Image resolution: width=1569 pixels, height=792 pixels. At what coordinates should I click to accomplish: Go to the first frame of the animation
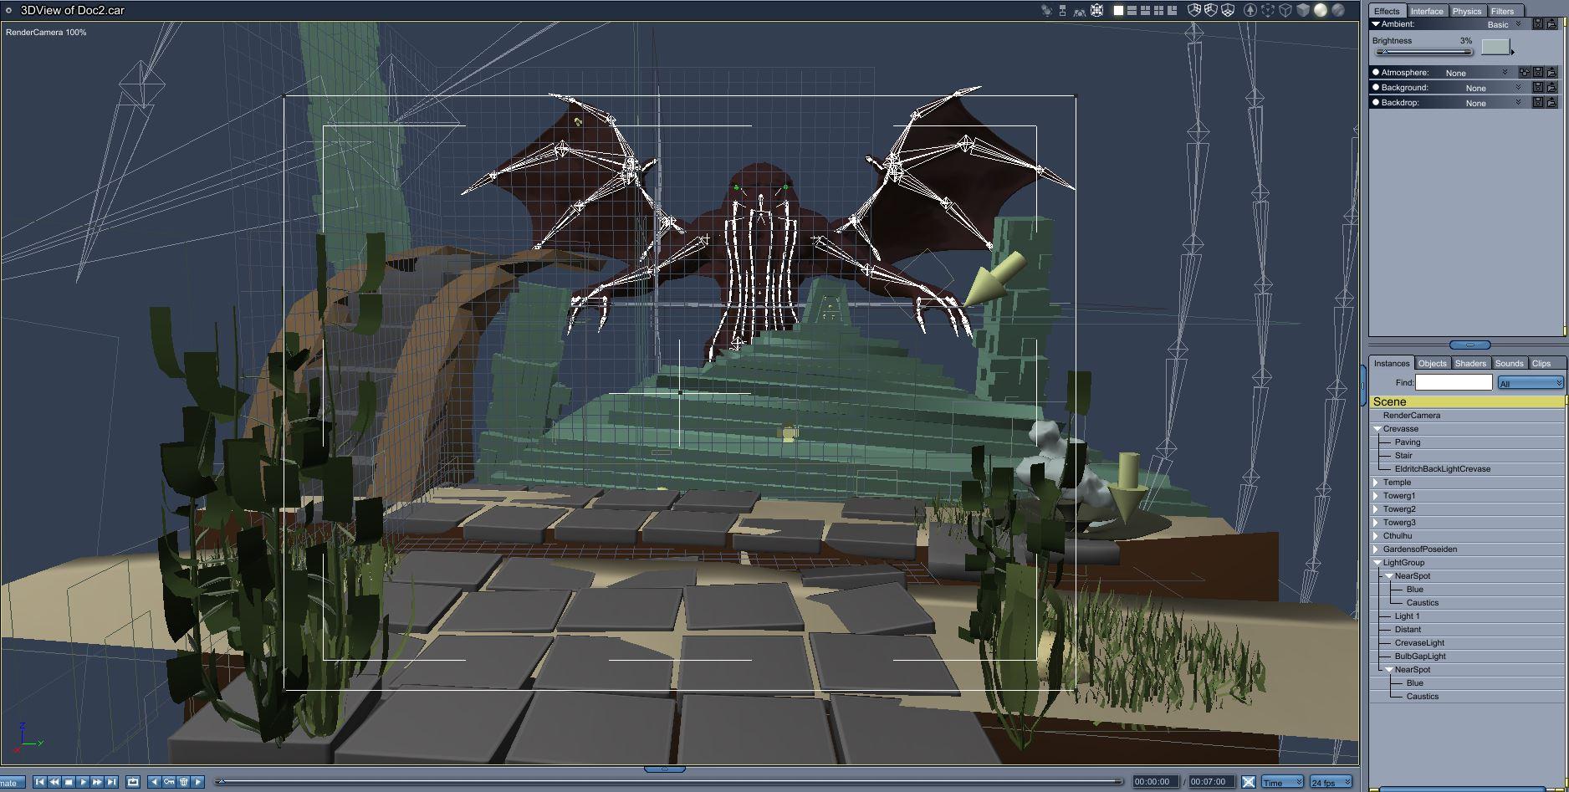[40, 782]
